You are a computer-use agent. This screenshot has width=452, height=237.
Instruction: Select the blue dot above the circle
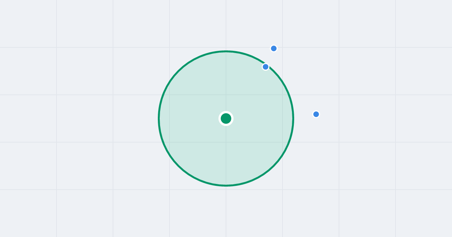(x=274, y=49)
